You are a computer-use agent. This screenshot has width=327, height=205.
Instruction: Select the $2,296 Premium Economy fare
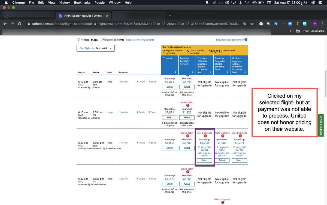(187, 87)
